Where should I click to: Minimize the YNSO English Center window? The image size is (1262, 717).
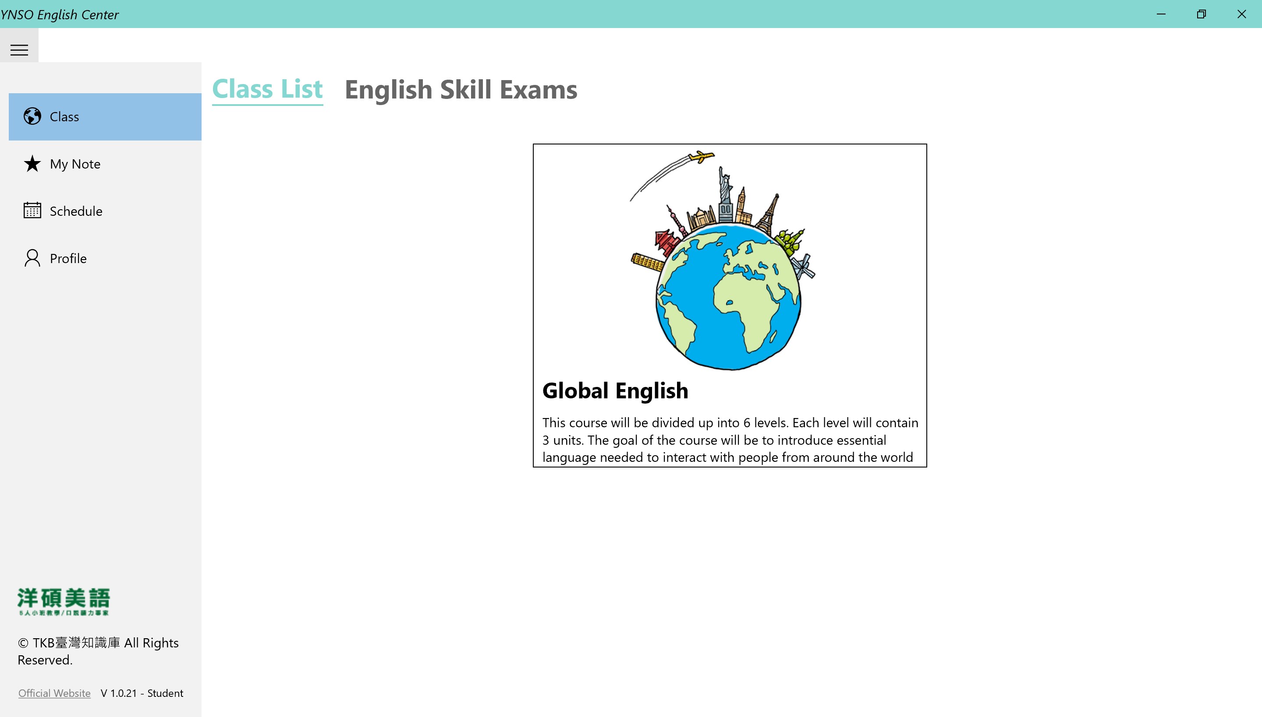[x=1161, y=14]
